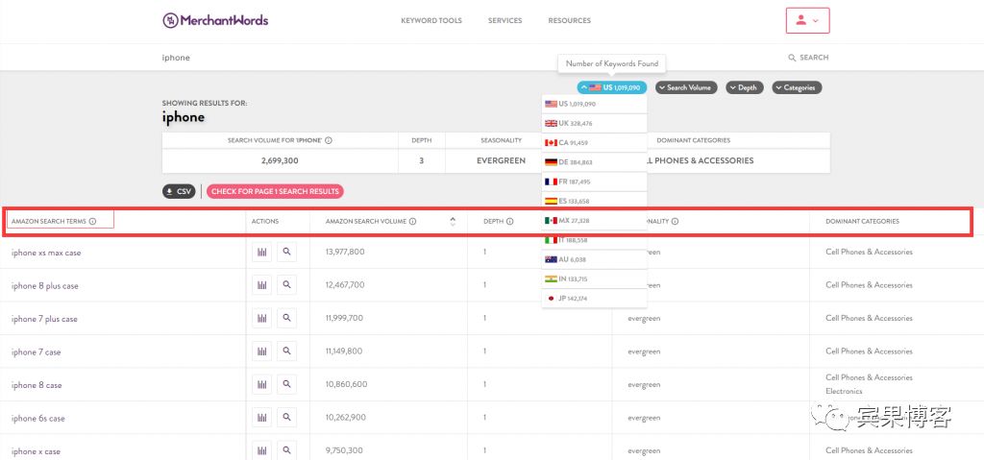Open chart icon for iphone 8 case
The height and width of the screenshot is (460, 984).
pos(261,384)
